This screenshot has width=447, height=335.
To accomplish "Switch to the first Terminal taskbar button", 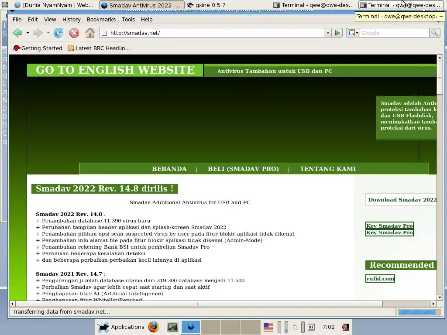I will click(x=313, y=5).
